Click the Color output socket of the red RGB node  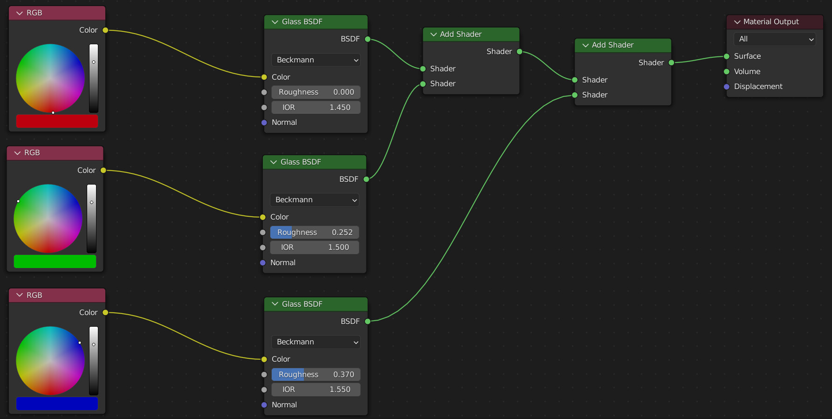click(105, 30)
